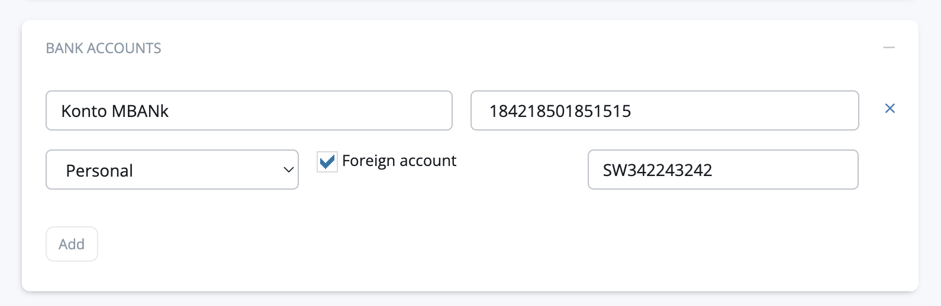This screenshot has width=941, height=306.
Task: Focus the SW342243242 SWIFT code field
Action: pos(722,170)
